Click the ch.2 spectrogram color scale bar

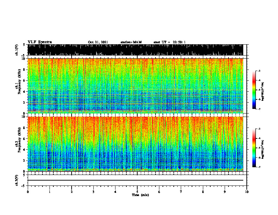click(x=254, y=148)
